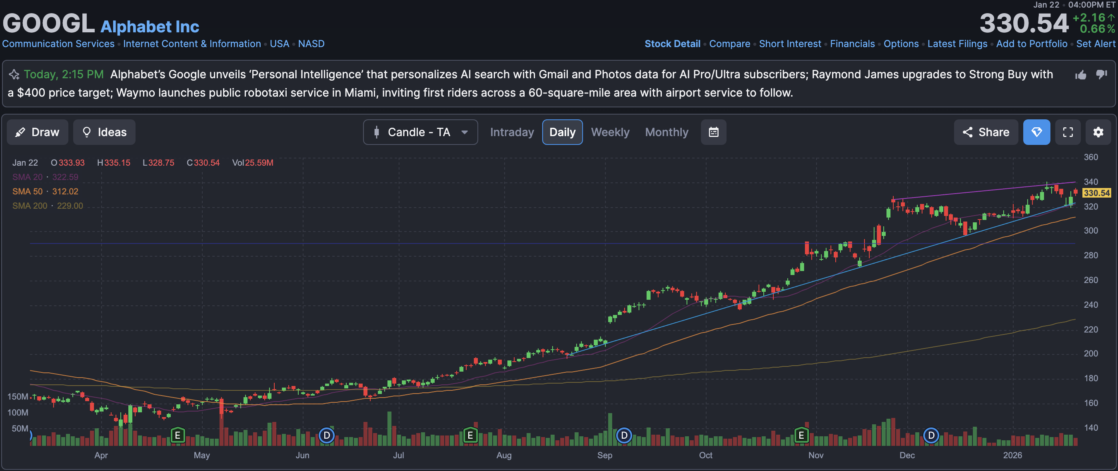Image resolution: width=1118 pixels, height=471 pixels.
Task: Select the Monthly timeframe
Action: 666,132
